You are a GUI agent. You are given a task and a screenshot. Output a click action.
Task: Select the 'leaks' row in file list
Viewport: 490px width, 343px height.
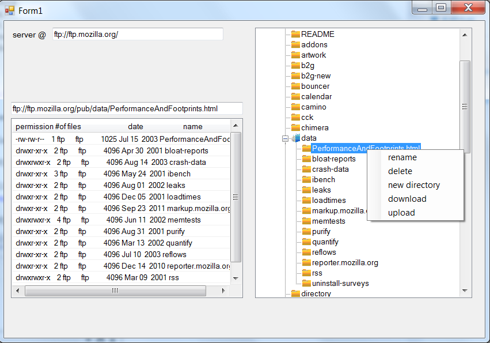tap(121, 185)
